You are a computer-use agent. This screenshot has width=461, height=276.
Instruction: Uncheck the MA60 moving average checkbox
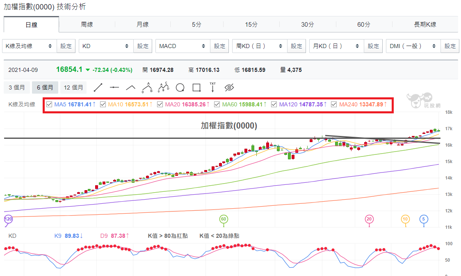click(217, 104)
